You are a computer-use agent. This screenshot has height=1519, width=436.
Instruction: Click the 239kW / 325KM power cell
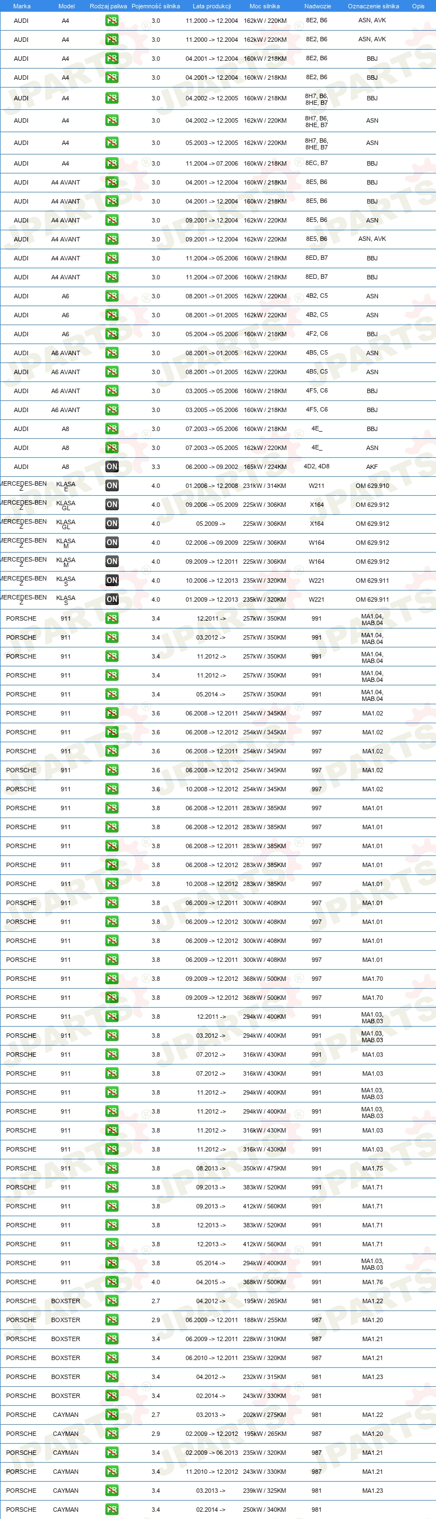pos(264,1491)
